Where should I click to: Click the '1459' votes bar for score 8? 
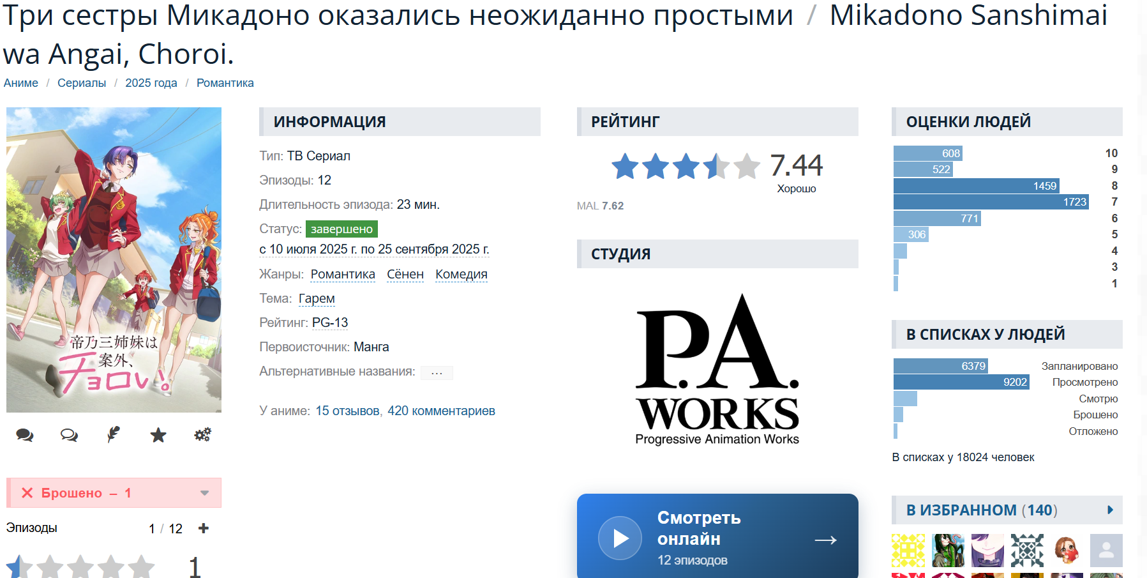click(977, 186)
